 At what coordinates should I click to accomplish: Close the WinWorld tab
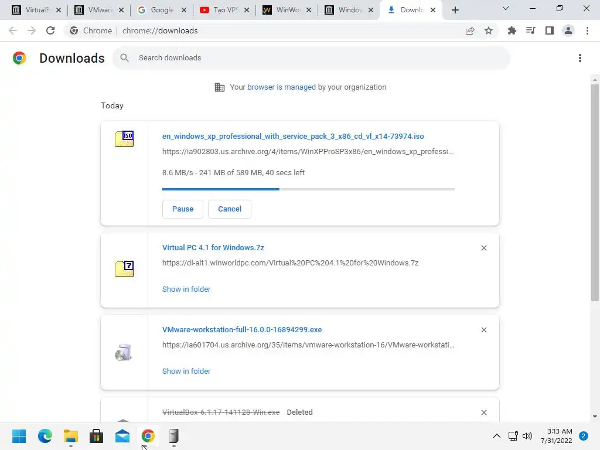309,10
